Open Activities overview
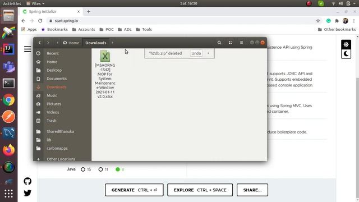The width and height of the screenshot is (359, 202). click(x=12, y=3)
